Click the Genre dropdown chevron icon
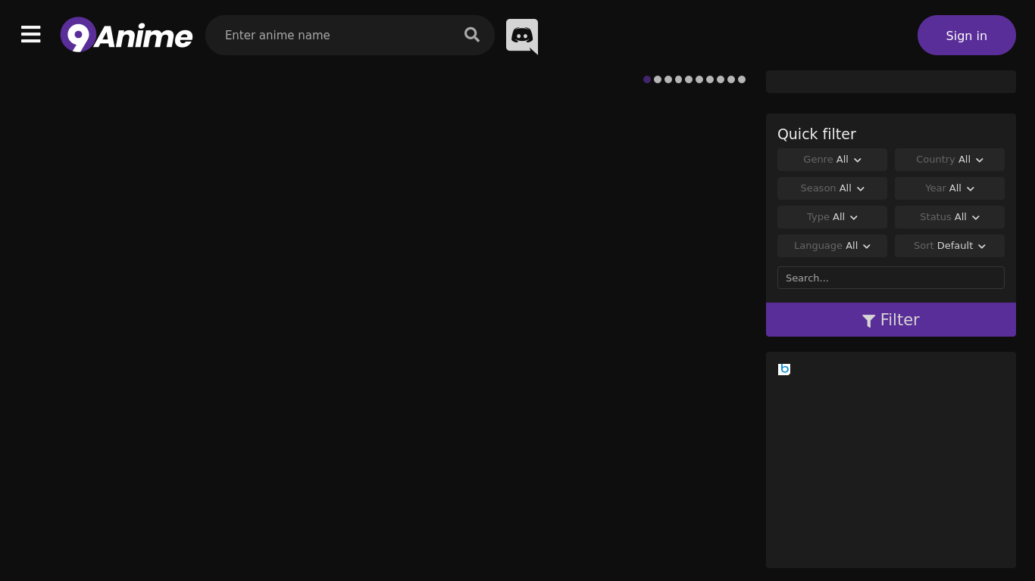The width and height of the screenshot is (1035, 581). tap(857, 160)
